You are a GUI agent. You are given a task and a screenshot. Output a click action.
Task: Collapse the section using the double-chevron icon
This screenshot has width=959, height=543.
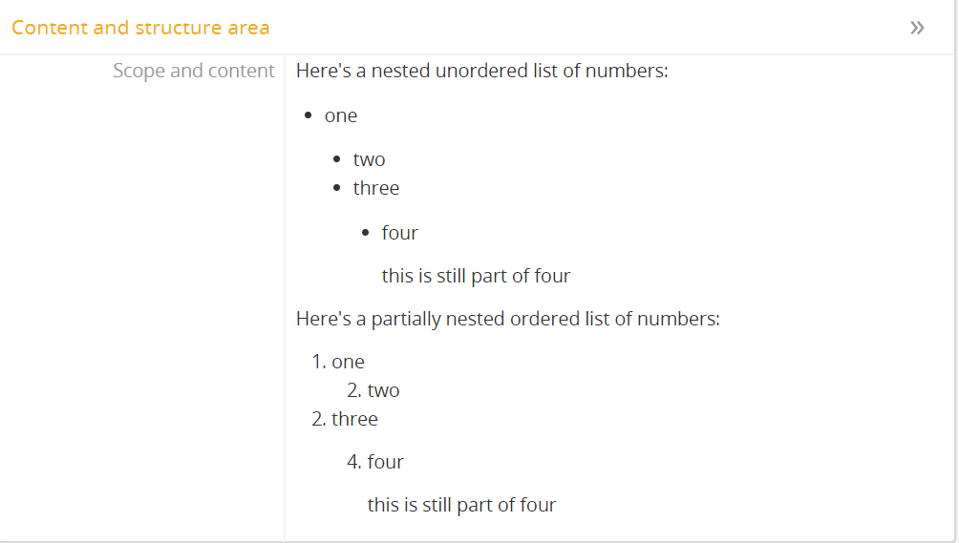coord(917,28)
